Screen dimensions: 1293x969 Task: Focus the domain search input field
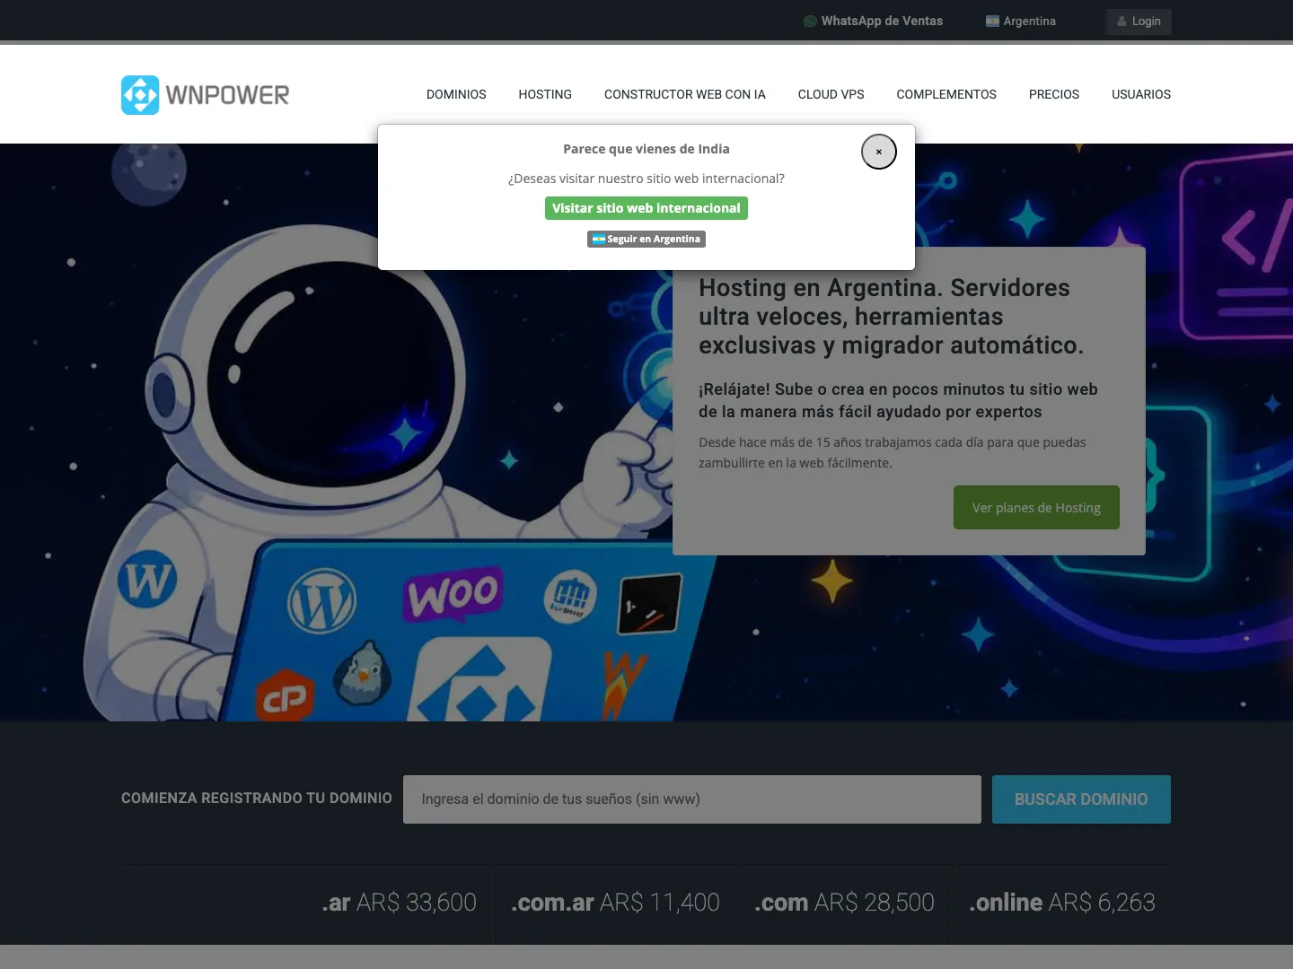coord(692,799)
